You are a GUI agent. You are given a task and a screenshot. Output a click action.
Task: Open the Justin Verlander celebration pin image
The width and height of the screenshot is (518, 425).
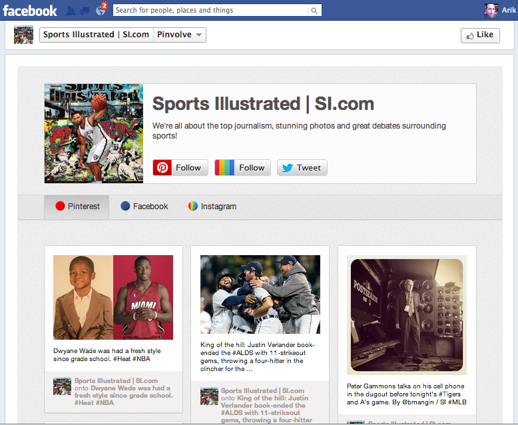(260, 294)
